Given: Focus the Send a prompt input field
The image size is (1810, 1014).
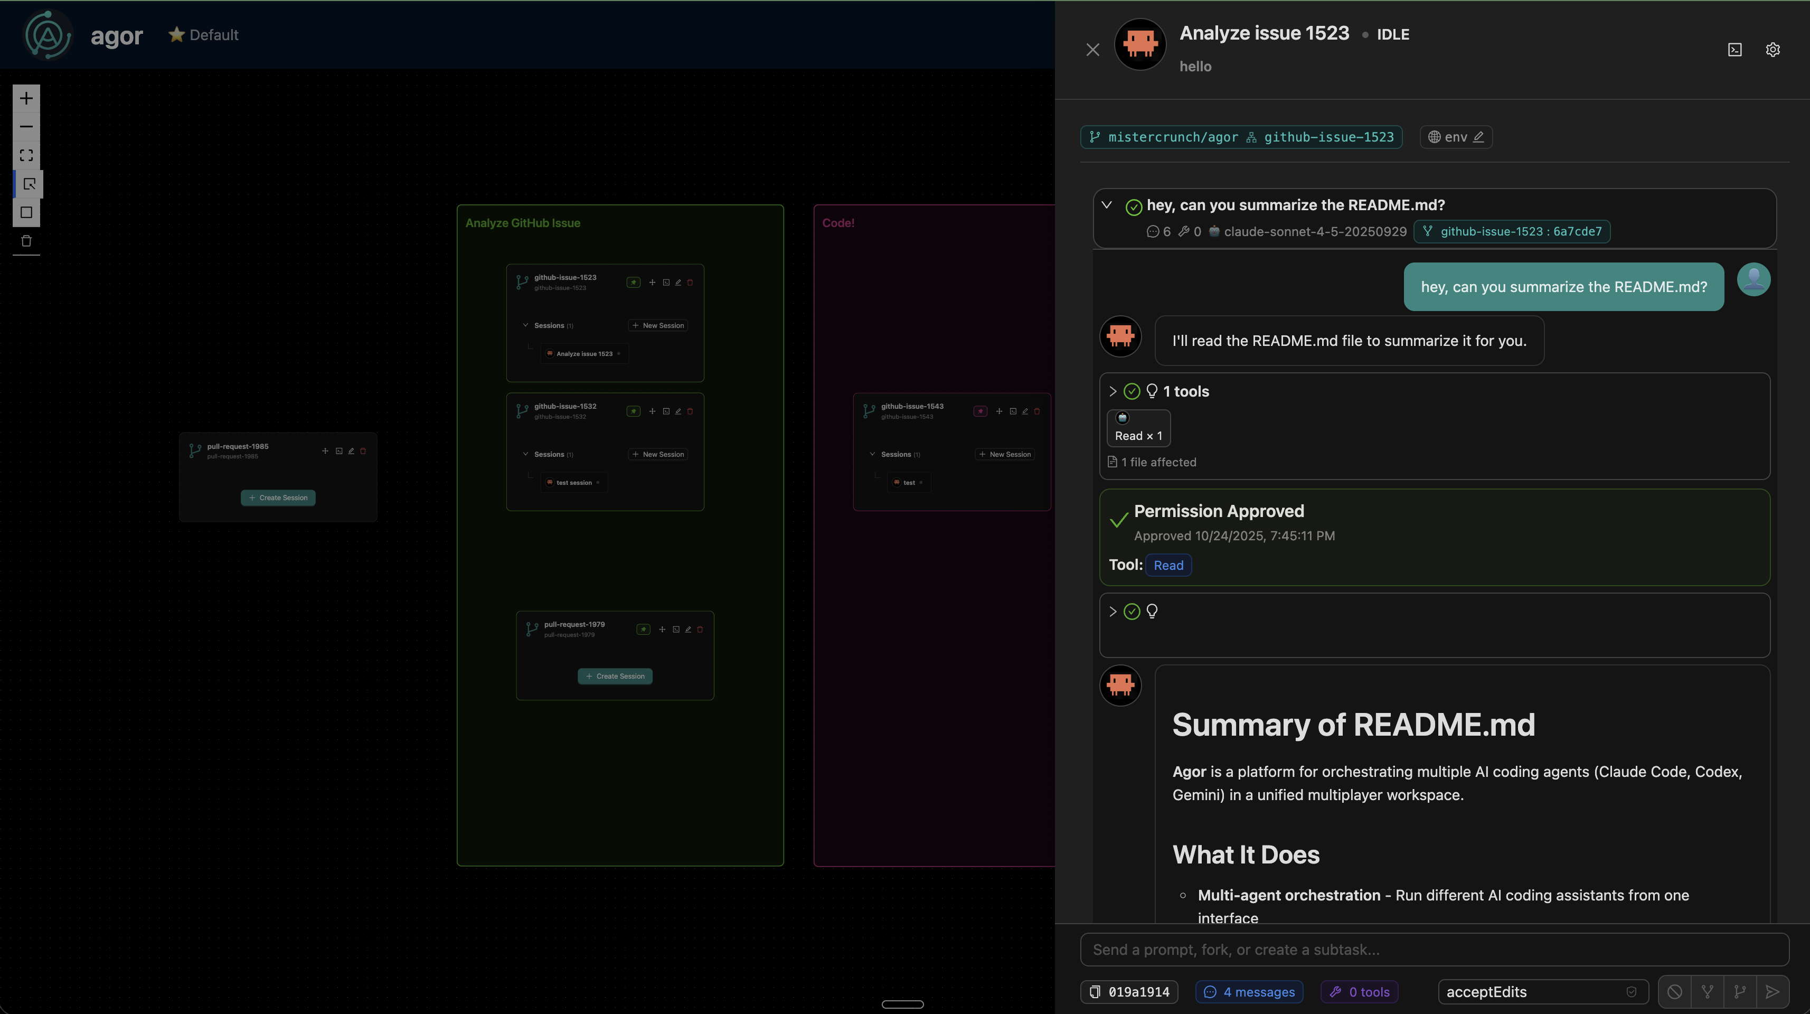Looking at the screenshot, I should point(1434,950).
